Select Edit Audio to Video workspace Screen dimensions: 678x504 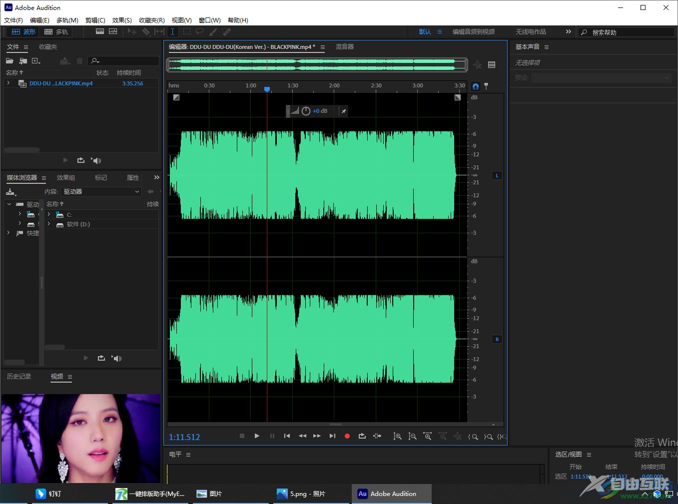tap(474, 32)
